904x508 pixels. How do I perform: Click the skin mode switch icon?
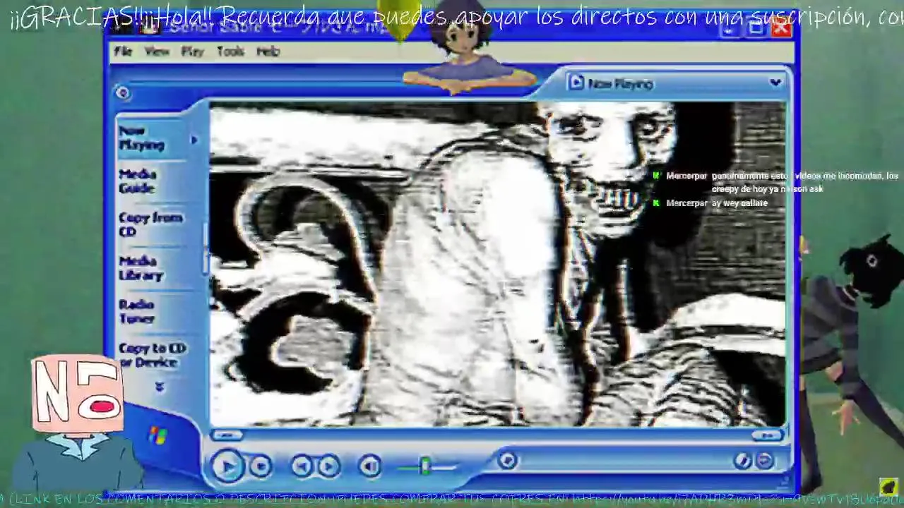point(742,461)
